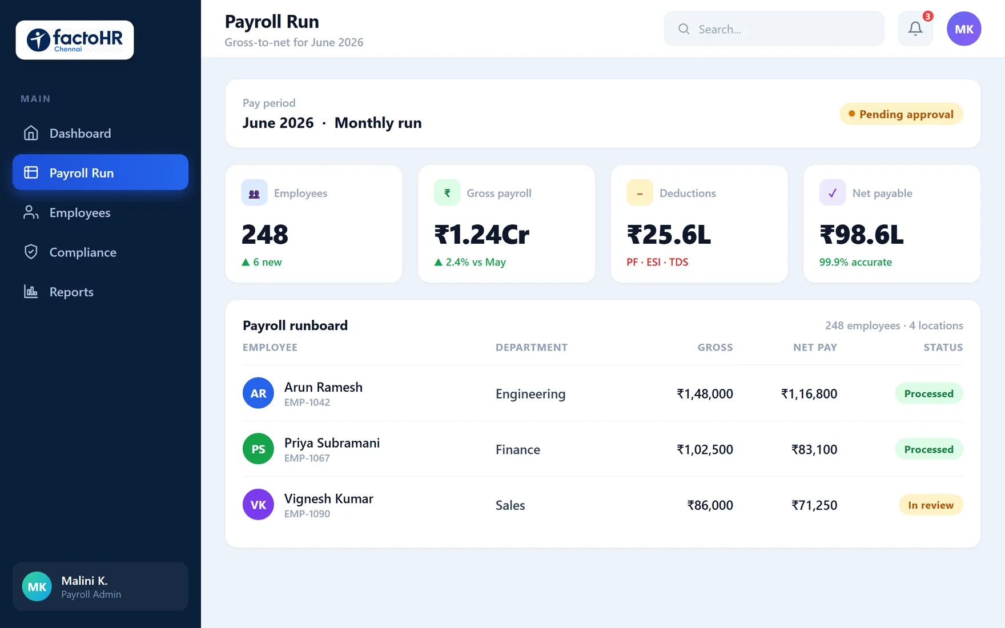Screen dimensions: 1005x628
Task: Click the search magnifier icon
Action: [684, 29]
